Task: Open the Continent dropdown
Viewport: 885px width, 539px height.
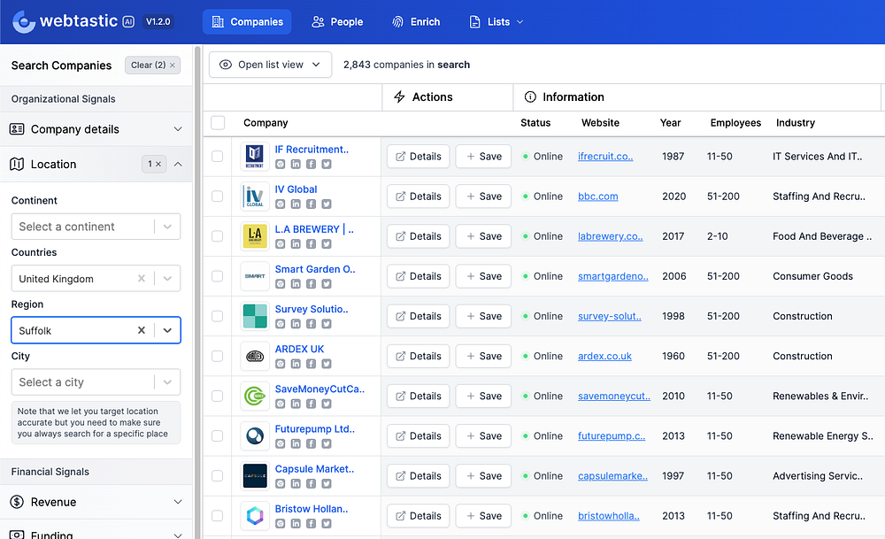Action: click(x=96, y=227)
